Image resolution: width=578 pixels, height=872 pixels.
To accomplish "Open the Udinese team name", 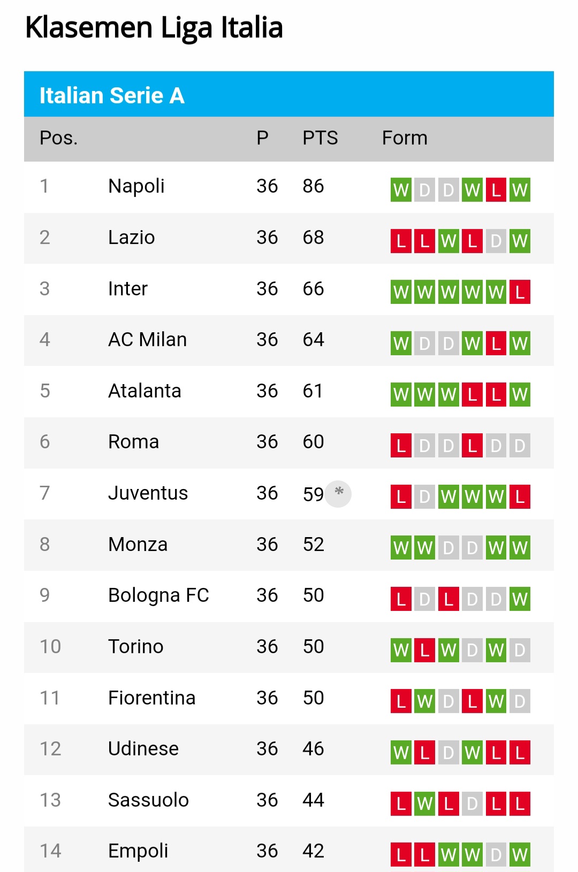I will click(143, 748).
